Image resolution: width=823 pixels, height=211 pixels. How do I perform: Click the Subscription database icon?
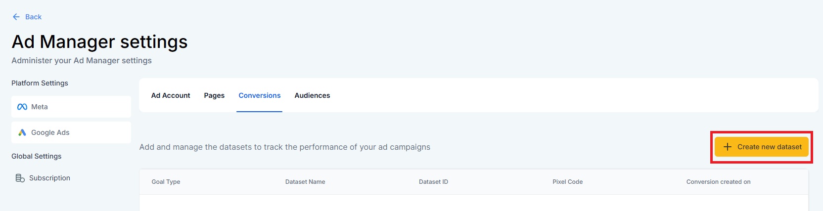point(20,178)
